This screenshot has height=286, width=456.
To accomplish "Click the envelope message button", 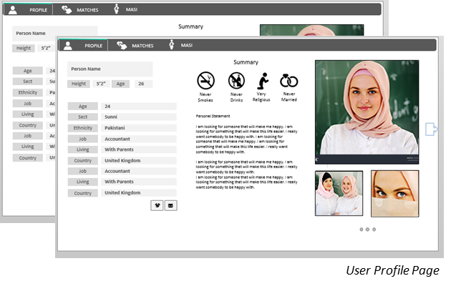I will [x=170, y=205].
